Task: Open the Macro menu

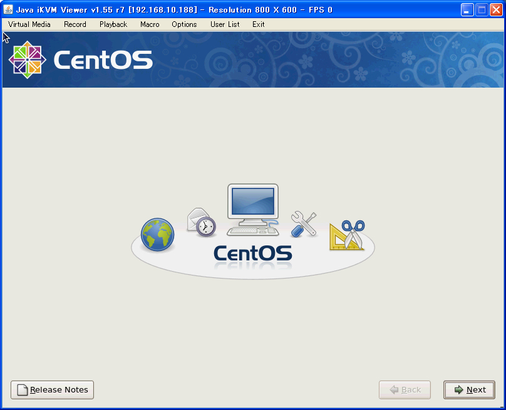Action: pyautogui.click(x=150, y=24)
